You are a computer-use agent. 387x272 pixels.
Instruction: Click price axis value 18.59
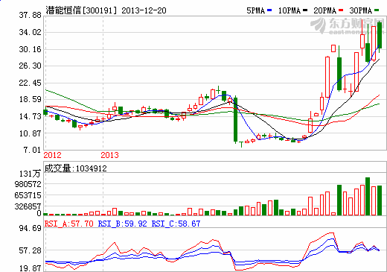tap(31, 99)
